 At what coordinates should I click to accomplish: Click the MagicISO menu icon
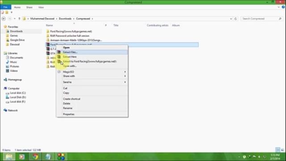tap(59, 72)
